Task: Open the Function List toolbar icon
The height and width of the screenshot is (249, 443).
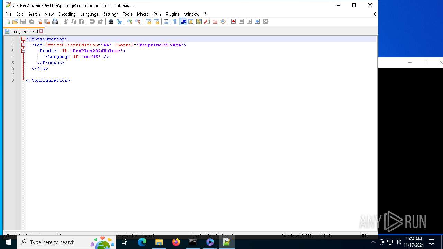Action: (x=207, y=21)
